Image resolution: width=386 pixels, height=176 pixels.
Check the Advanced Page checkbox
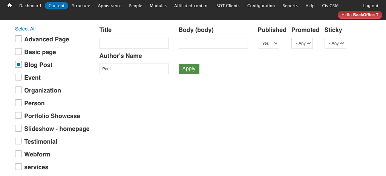[18, 39]
